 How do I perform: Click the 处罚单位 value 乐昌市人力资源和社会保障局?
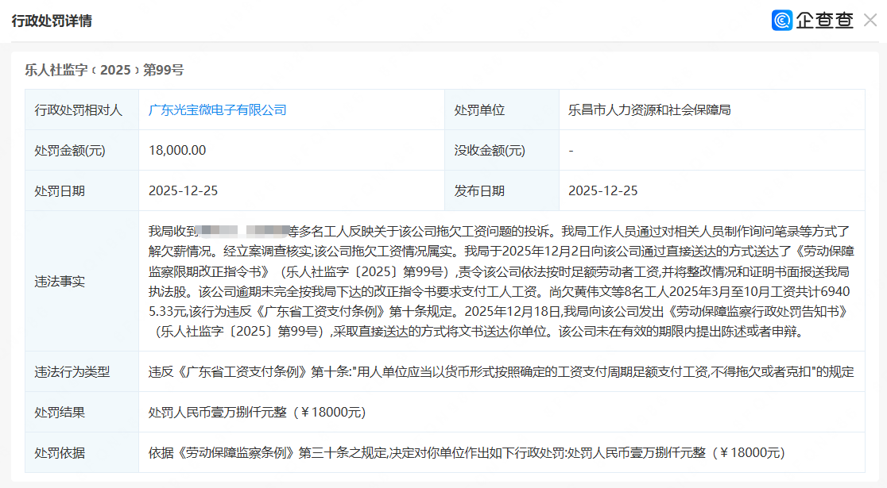pos(649,110)
